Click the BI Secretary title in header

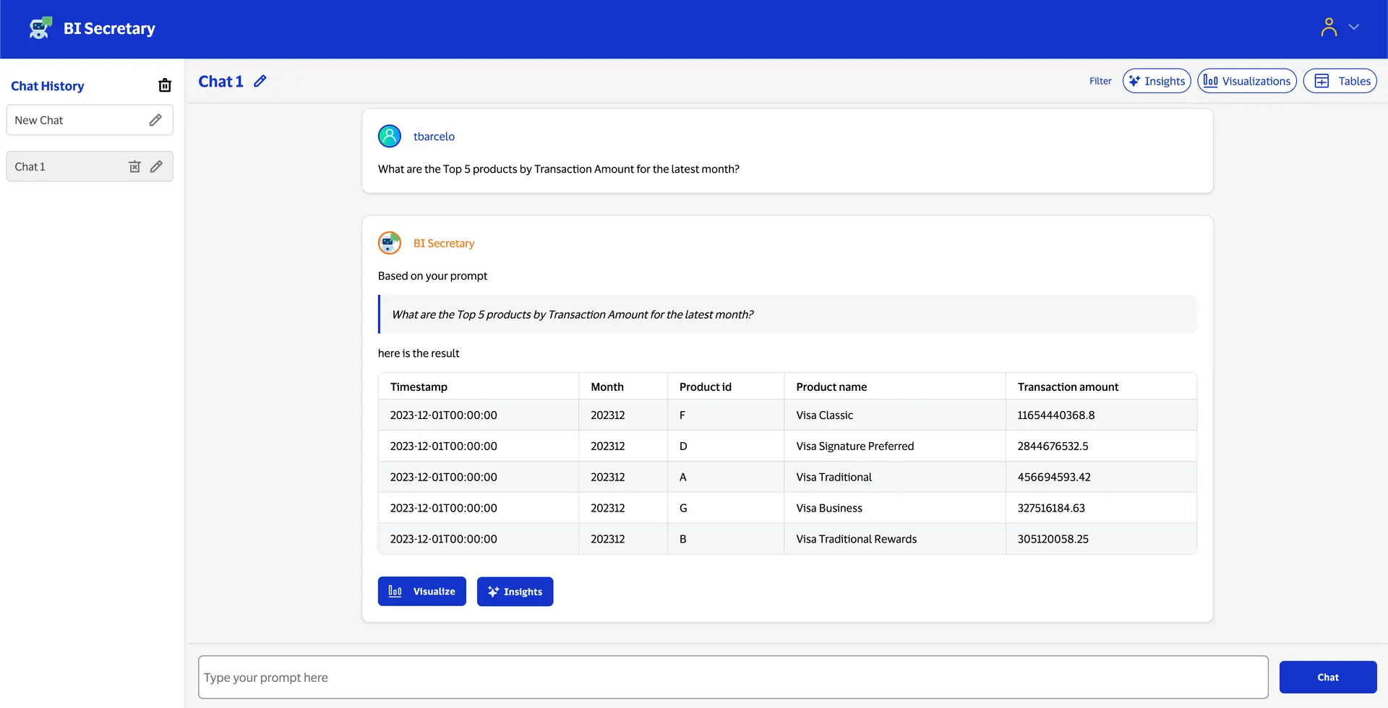point(109,28)
